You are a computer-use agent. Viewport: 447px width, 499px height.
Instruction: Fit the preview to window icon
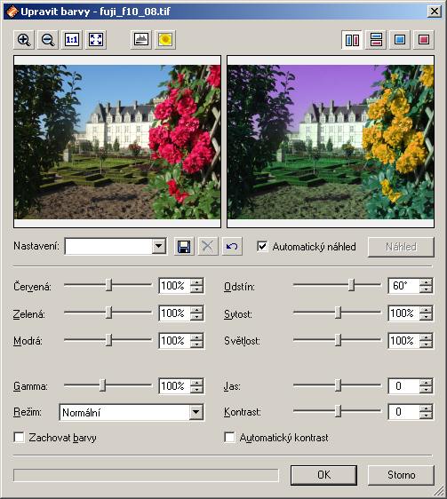(x=96, y=40)
